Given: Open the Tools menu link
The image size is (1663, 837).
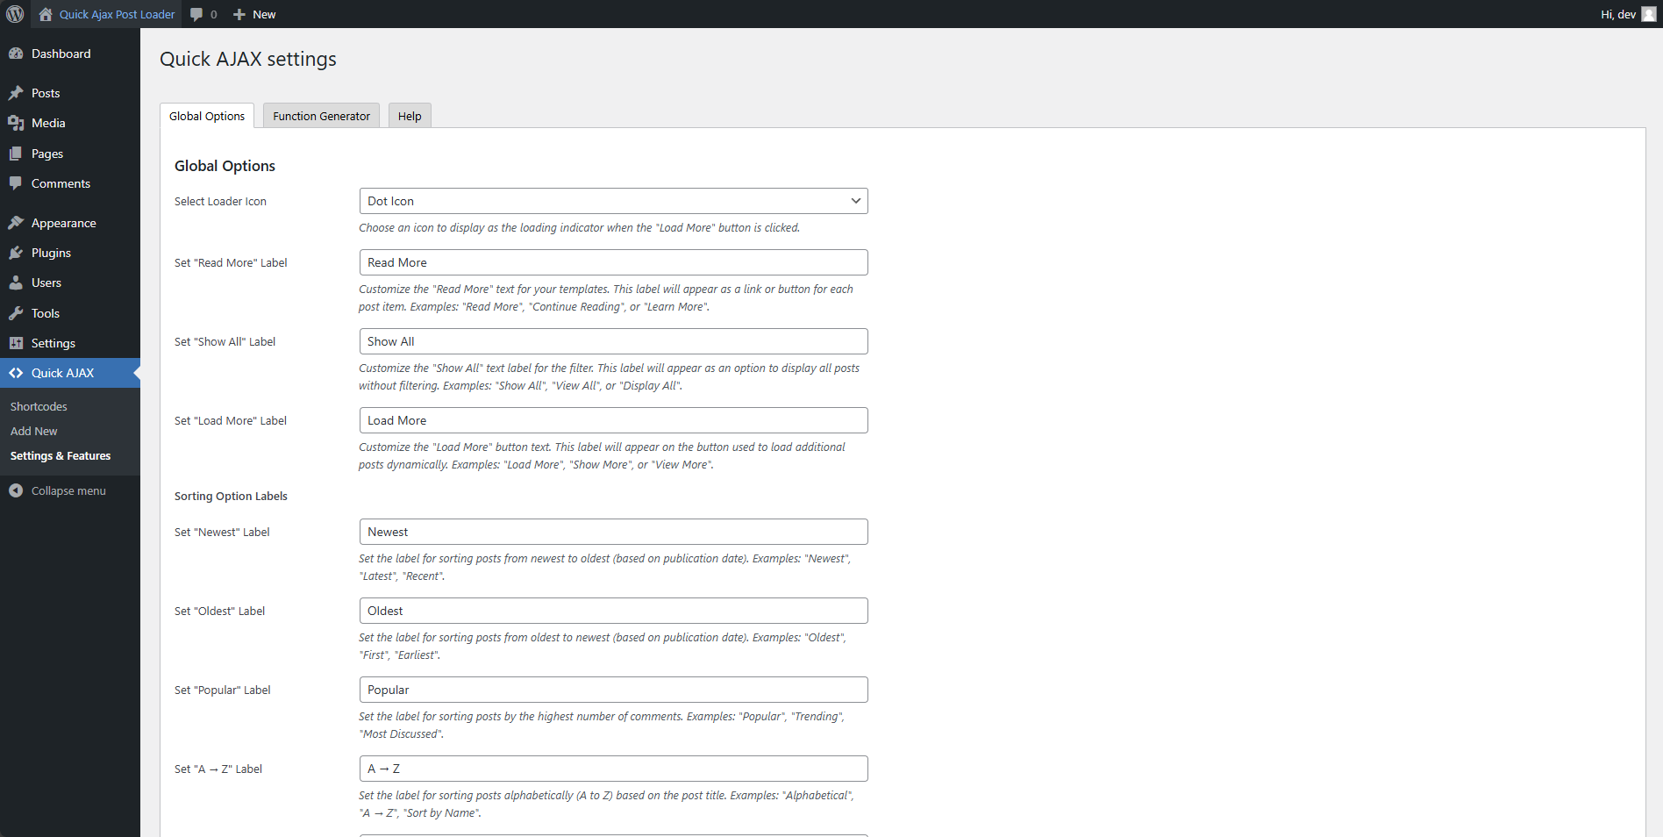Looking at the screenshot, I should [x=46, y=313].
